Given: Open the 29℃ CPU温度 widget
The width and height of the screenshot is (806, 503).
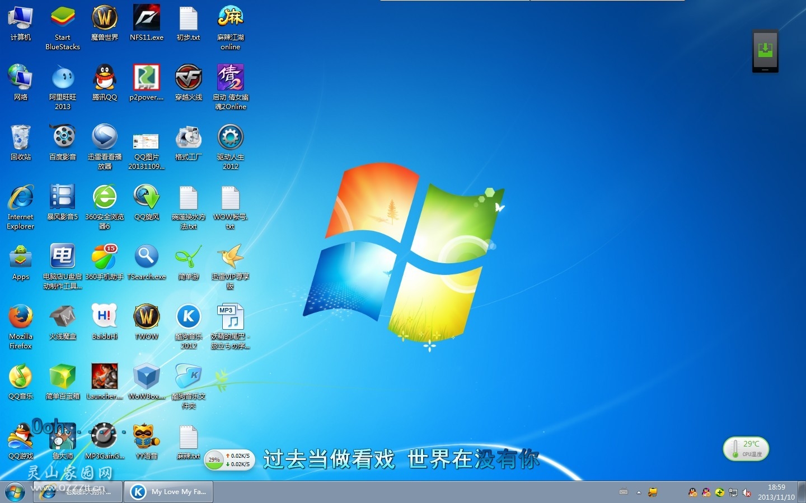Looking at the screenshot, I should [747, 449].
